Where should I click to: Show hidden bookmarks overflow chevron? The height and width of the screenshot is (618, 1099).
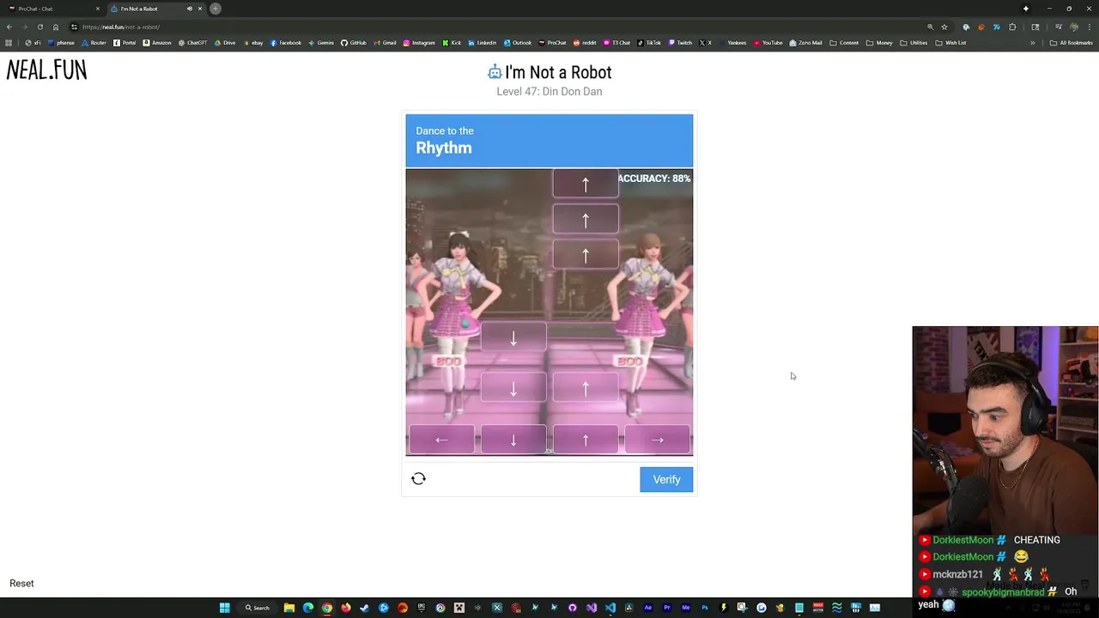click(x=1033, y=43)
